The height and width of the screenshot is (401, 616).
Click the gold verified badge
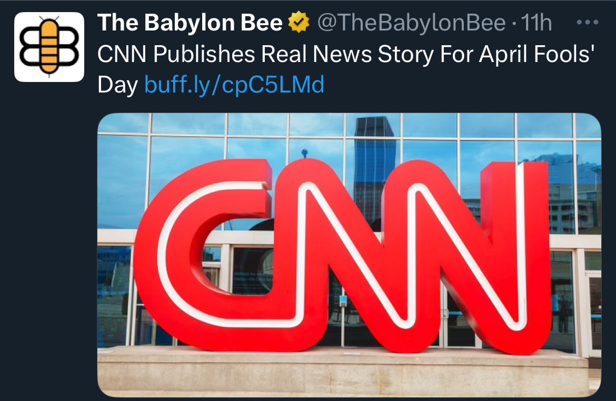coord(299,23)
